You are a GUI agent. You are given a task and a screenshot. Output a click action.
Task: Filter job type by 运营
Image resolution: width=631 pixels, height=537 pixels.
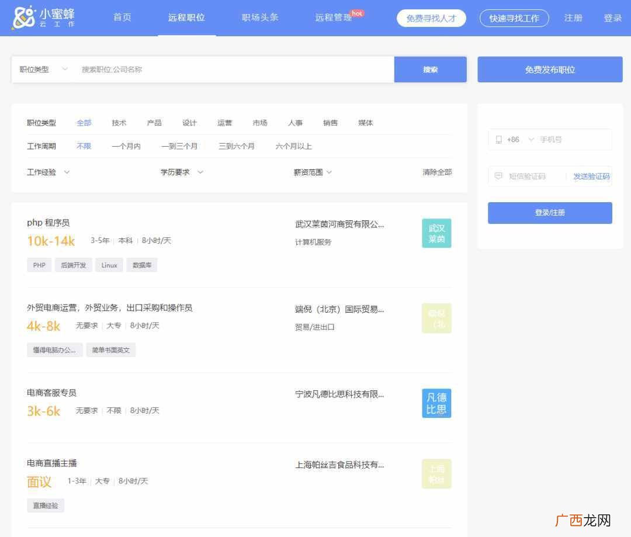[x=224, y=123]
